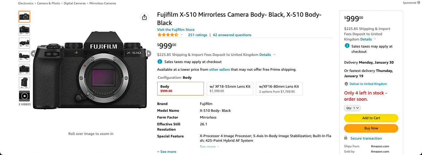Screen dimensions: 422x155
Task: Click the Add to Cart button
Action: tap(371, 118)
